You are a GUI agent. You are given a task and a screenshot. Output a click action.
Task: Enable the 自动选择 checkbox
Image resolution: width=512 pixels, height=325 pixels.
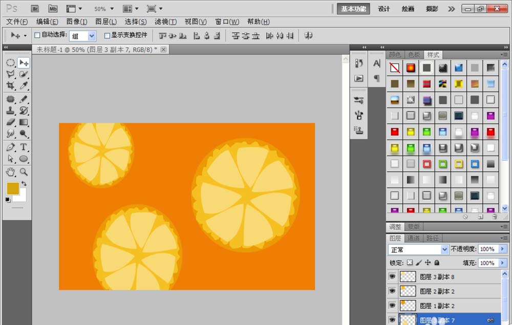pyautogui.click(x=37, y=35)
